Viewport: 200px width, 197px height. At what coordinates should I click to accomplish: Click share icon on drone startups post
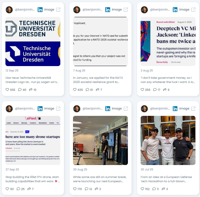point(29,189)
